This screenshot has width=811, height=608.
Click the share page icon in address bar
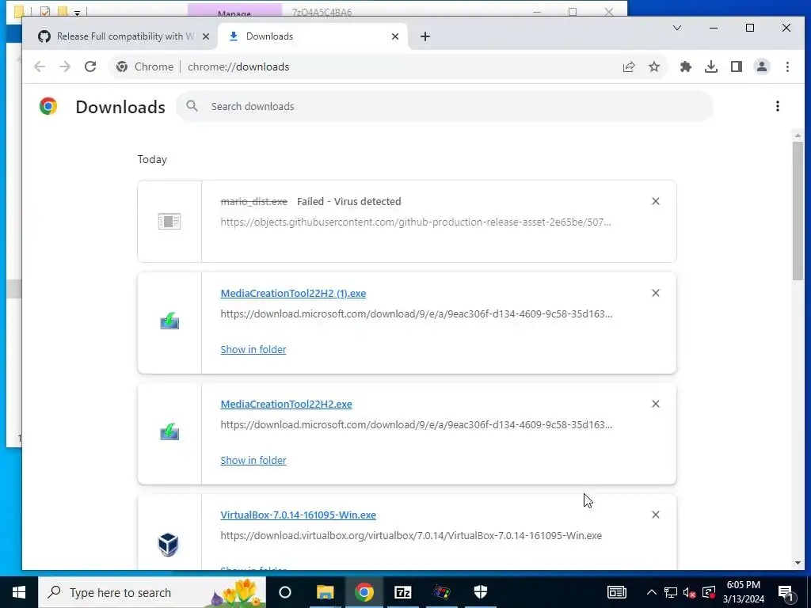[x=629, y=66]
